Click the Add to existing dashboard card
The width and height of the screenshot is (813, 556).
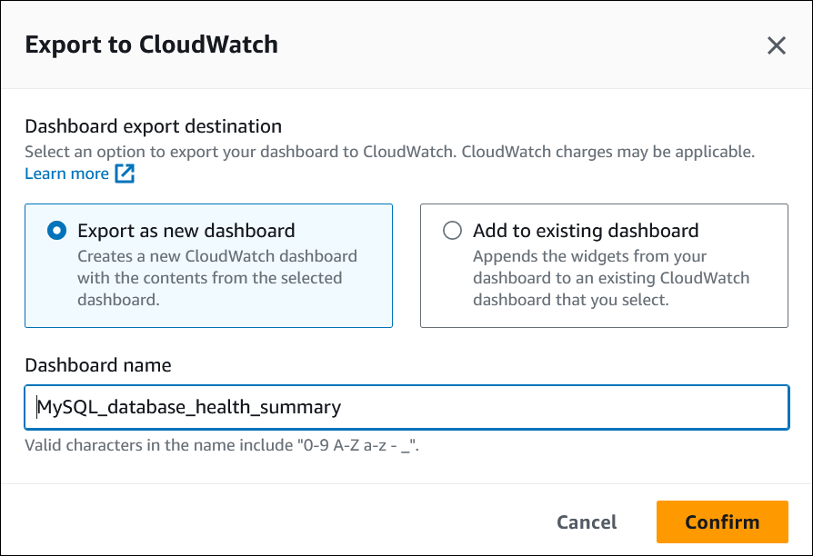pyautogui.click(x=604, y=264)
